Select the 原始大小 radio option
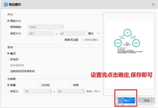The height and width of the screenshot is (108, 158). [8, 21]
